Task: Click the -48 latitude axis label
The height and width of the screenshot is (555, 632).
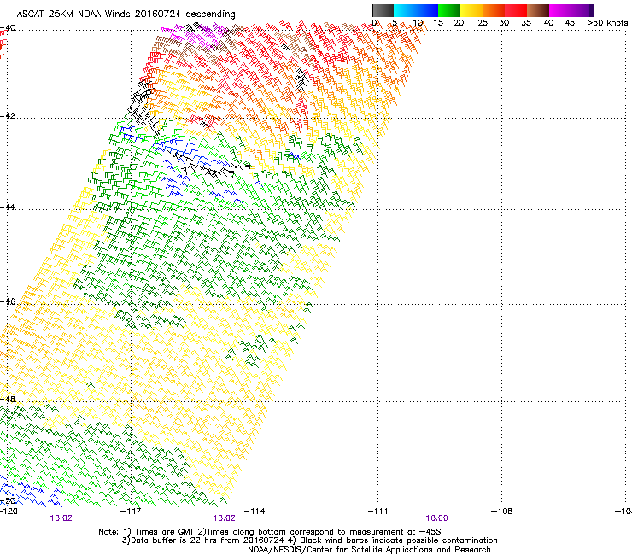Action: [x=8, y=399]
